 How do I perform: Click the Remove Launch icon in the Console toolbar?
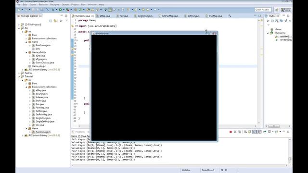pos(235,132)
